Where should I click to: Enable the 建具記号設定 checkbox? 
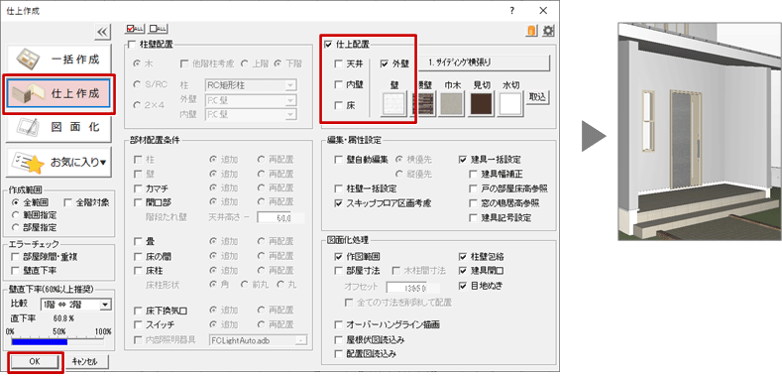(x=473, y=217)
